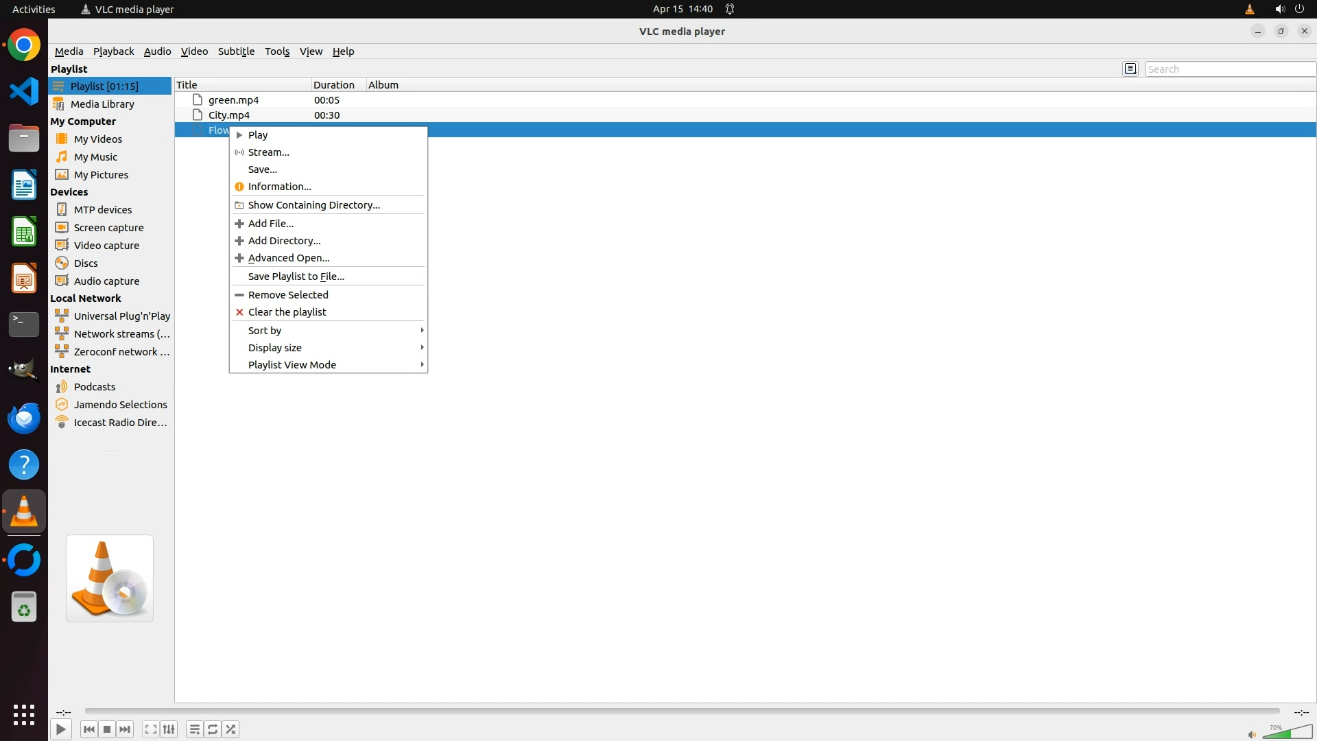
Task: Change playlist view with the icon beside Search
Action: (1130, 69)
